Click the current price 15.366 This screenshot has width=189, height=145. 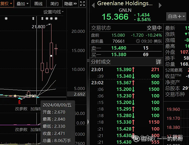click(x=115, y=17)
